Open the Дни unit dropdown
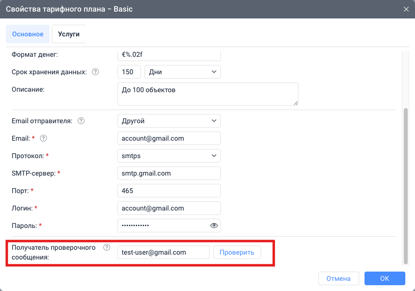 183,72
